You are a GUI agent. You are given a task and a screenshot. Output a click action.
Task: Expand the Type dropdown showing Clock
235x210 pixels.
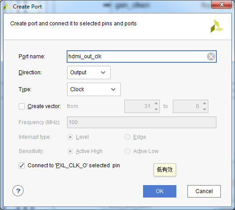(x=94, y=89)
